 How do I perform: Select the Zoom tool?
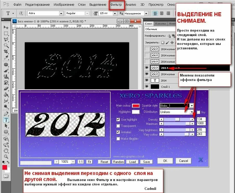[6, 156]
